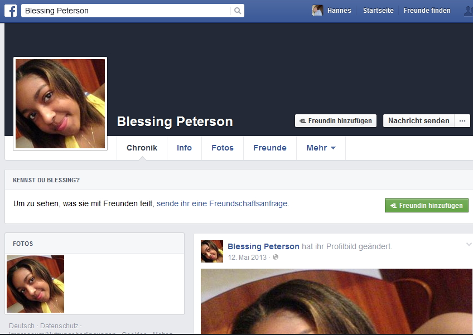Select the Info tab

(x=184, y=148)
